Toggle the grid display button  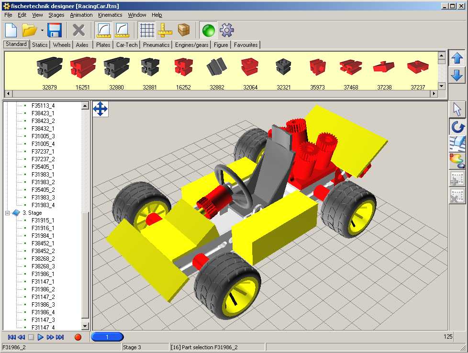pyautogui.click(x=147, y=31)
